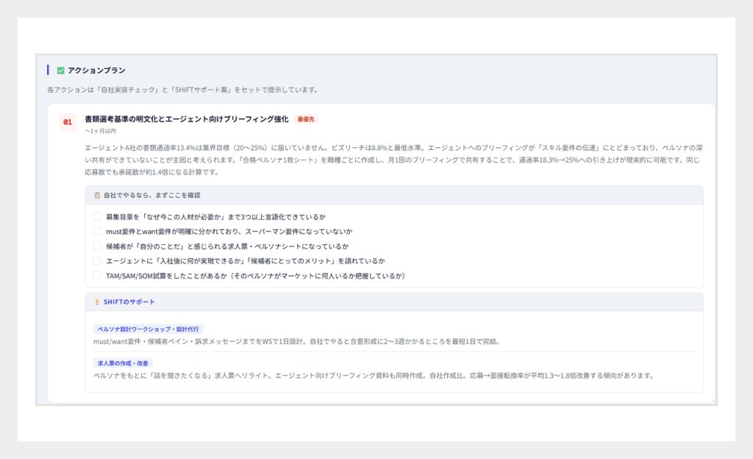Click the paragraph starting エージェントA社の書類通過率13.4%
The height and width of the screenshot is (459, 753).
394,160
